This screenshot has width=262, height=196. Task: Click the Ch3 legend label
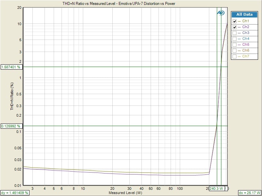(246, 33)
